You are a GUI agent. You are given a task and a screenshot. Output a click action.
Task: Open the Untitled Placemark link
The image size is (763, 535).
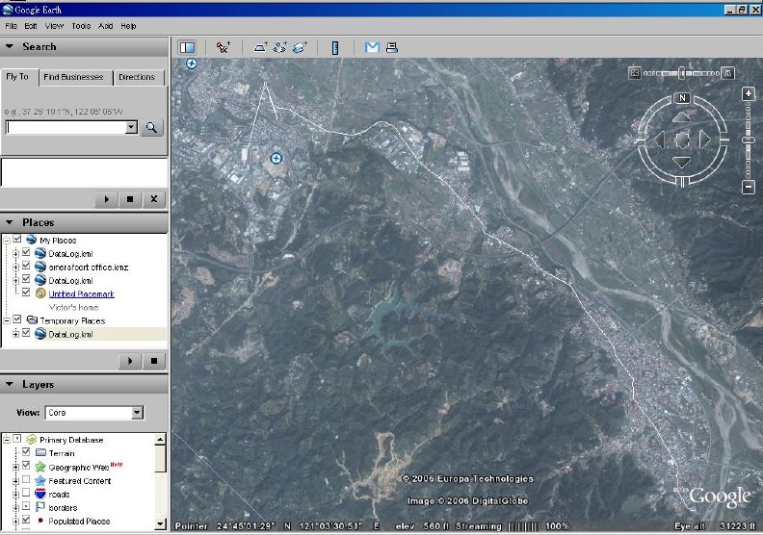82,293
